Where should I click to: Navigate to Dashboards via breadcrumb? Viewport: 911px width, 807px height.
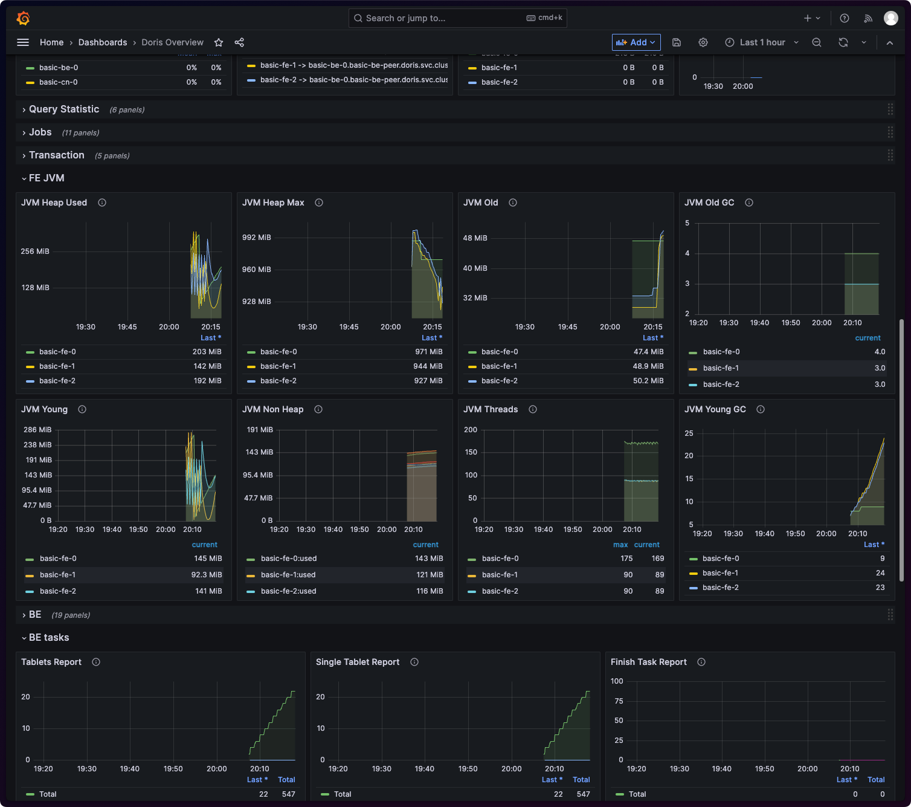tap(102, 42)
